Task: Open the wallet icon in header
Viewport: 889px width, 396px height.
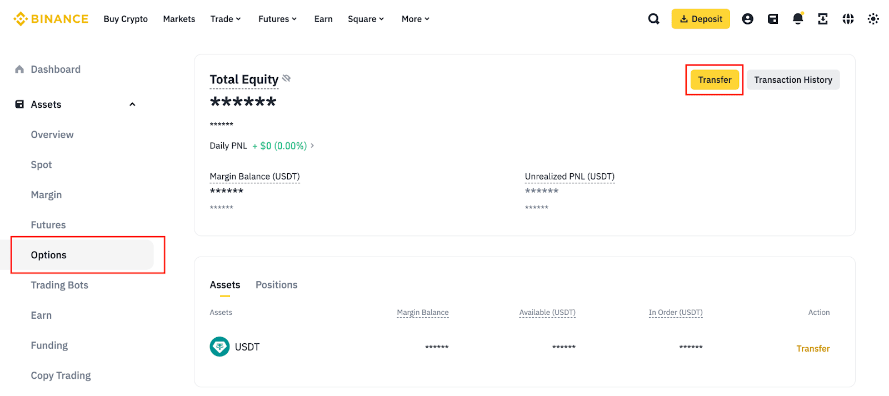Action: click(x=773, y=19)
